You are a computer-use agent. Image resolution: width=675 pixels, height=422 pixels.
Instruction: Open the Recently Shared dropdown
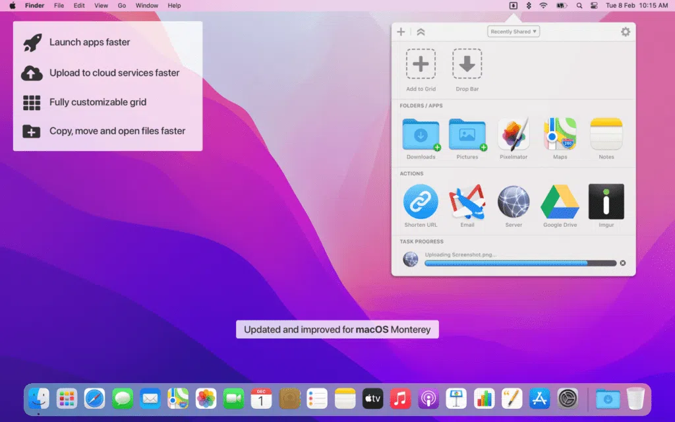[513, 31]
